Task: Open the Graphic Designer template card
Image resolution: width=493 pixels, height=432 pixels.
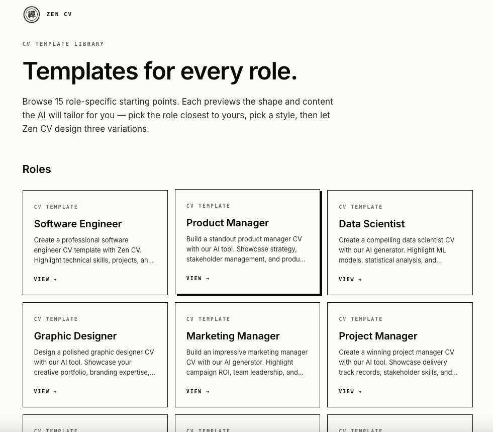Action: (95, 355)
